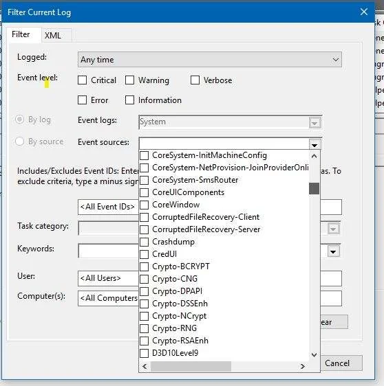The image size is (384, 386).
Task: Click the scroll down arrow in sources list
Action: click(x=314, y=354)
